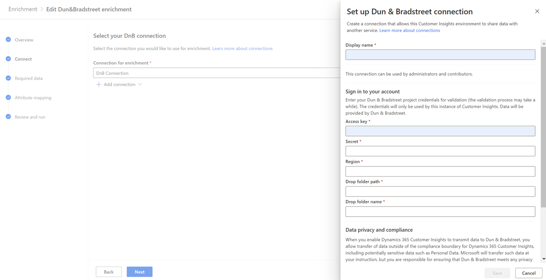The width and height of the screenshot is (546, 280).
Task: Click the Next button
Action: [140, 272]
